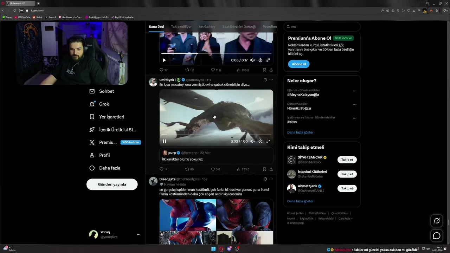
Task: Share the top video post
Action: pos(271,70)
